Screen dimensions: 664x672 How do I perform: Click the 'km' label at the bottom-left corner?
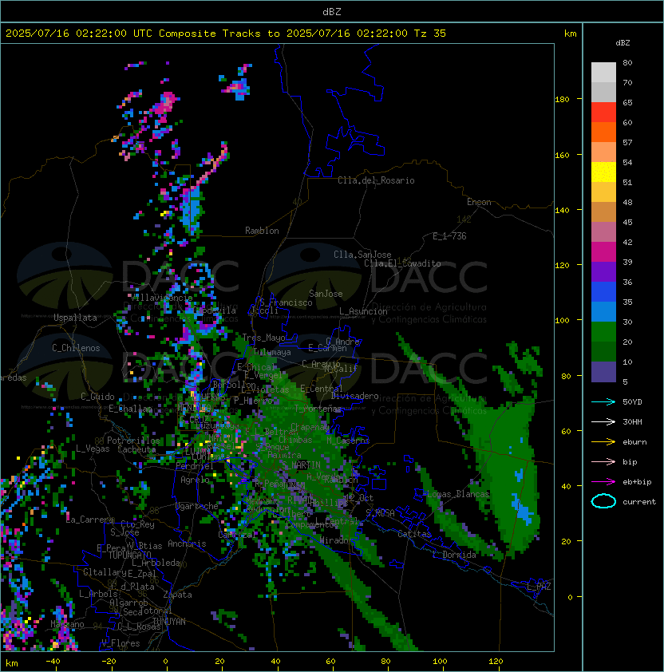click(12, 663)
